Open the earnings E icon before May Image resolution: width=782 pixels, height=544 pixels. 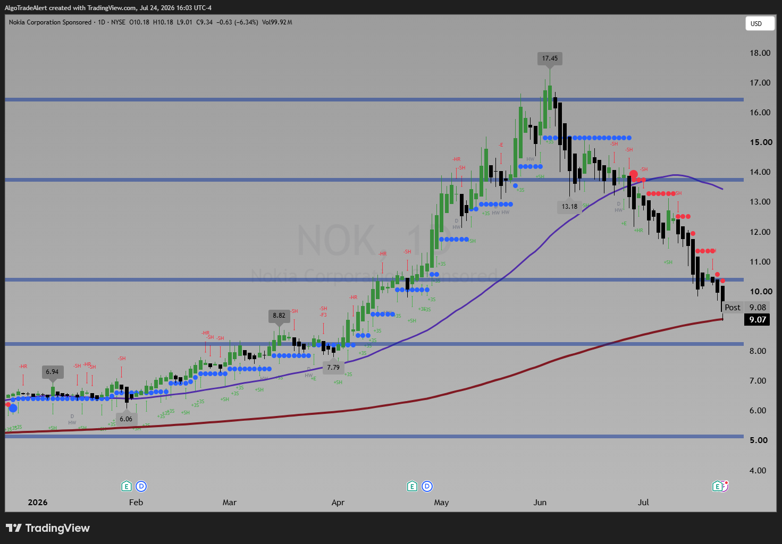pos(412,486)
